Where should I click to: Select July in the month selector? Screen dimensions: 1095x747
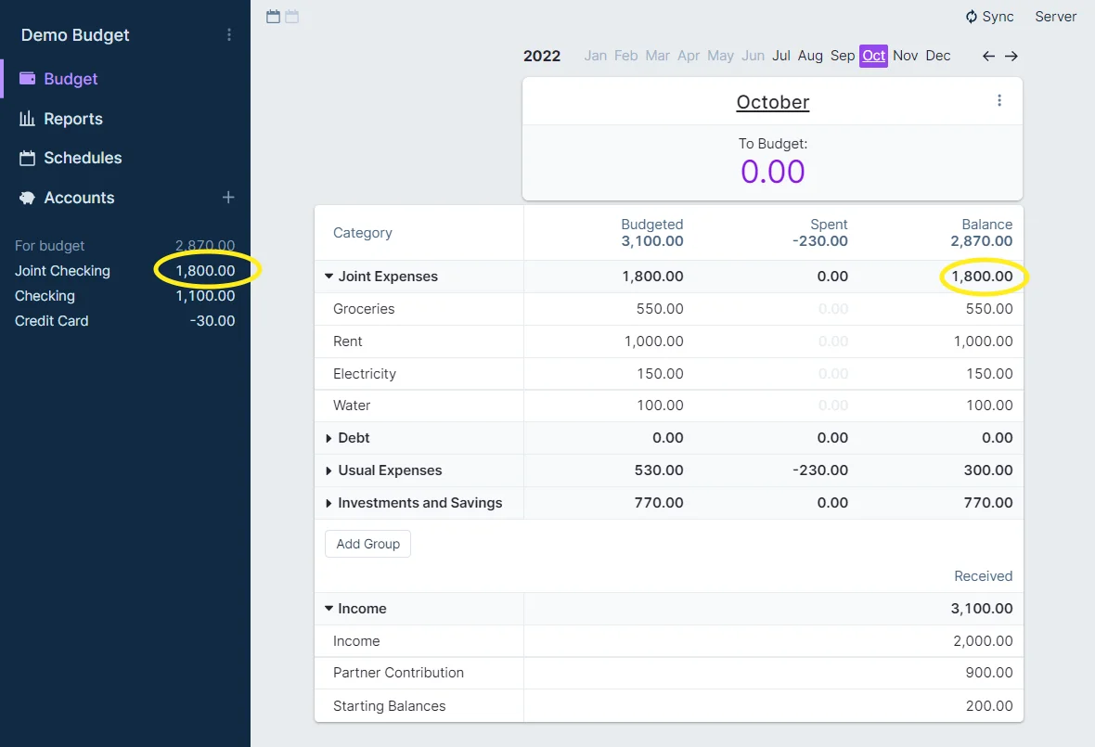pyautogui.click(x=780, y=56)
